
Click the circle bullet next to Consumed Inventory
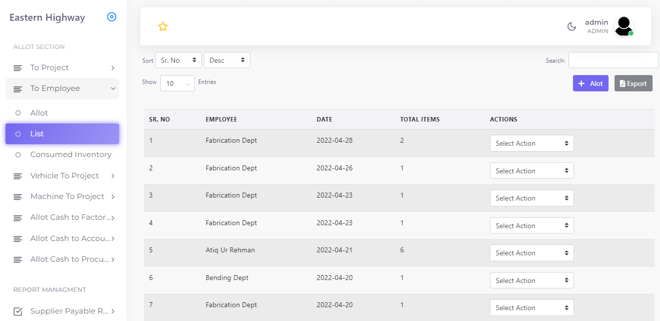click(x=18, y=155)
